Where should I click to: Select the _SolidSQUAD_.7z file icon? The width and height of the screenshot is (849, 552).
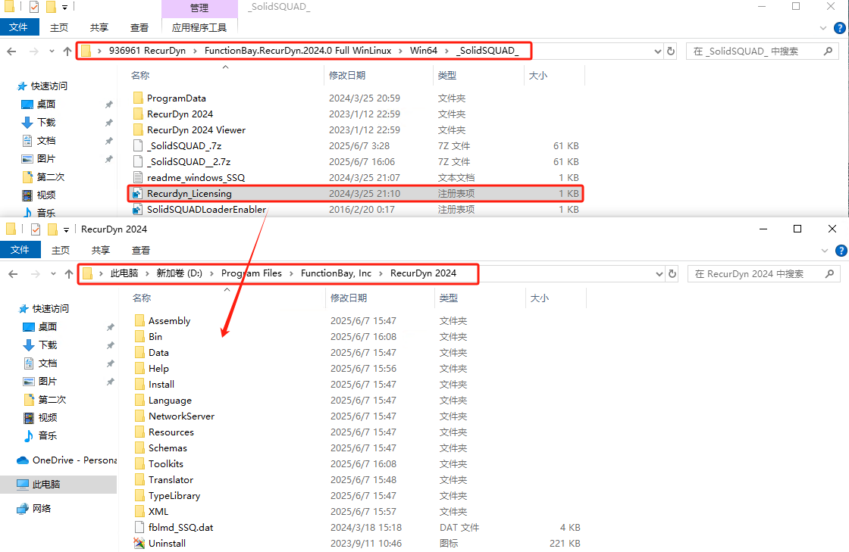point(139,146)
